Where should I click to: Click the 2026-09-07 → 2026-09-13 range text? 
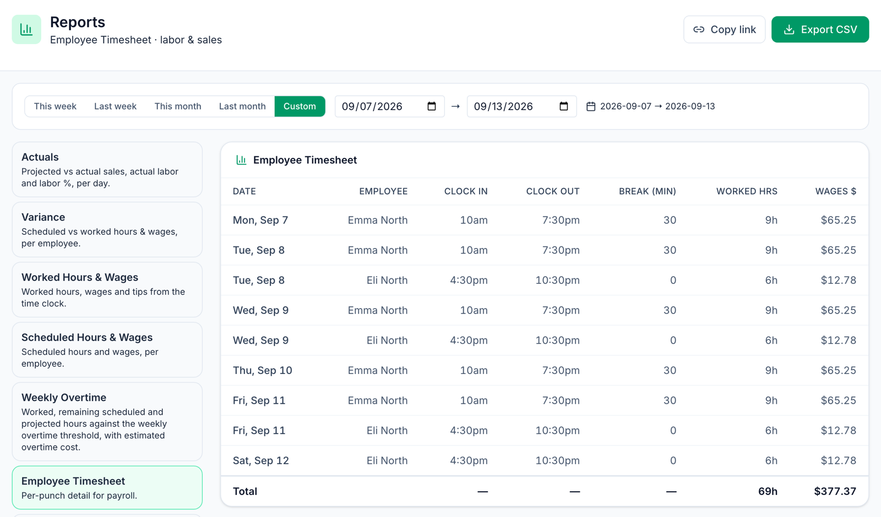[657, 106]
